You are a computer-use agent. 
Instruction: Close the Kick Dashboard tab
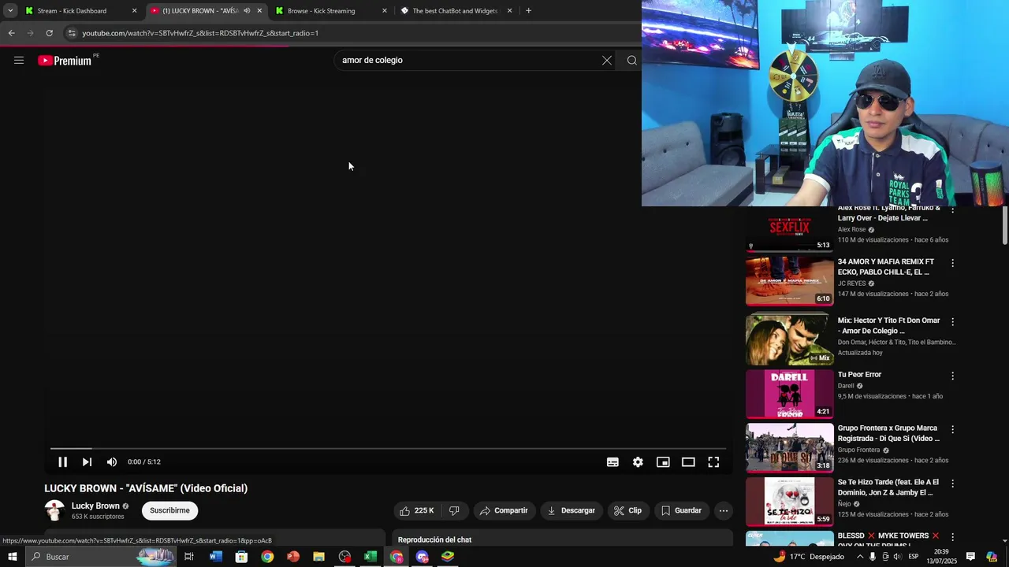134,11
